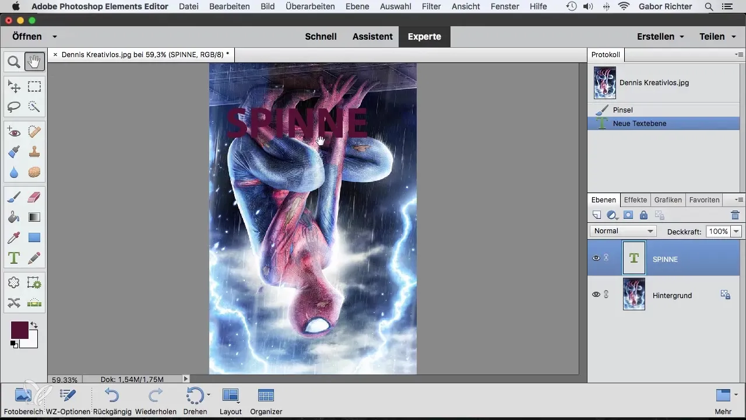The image size is (746, 420).
Task: Switch to the Effekte tab
Action: [x=635, y=199]
